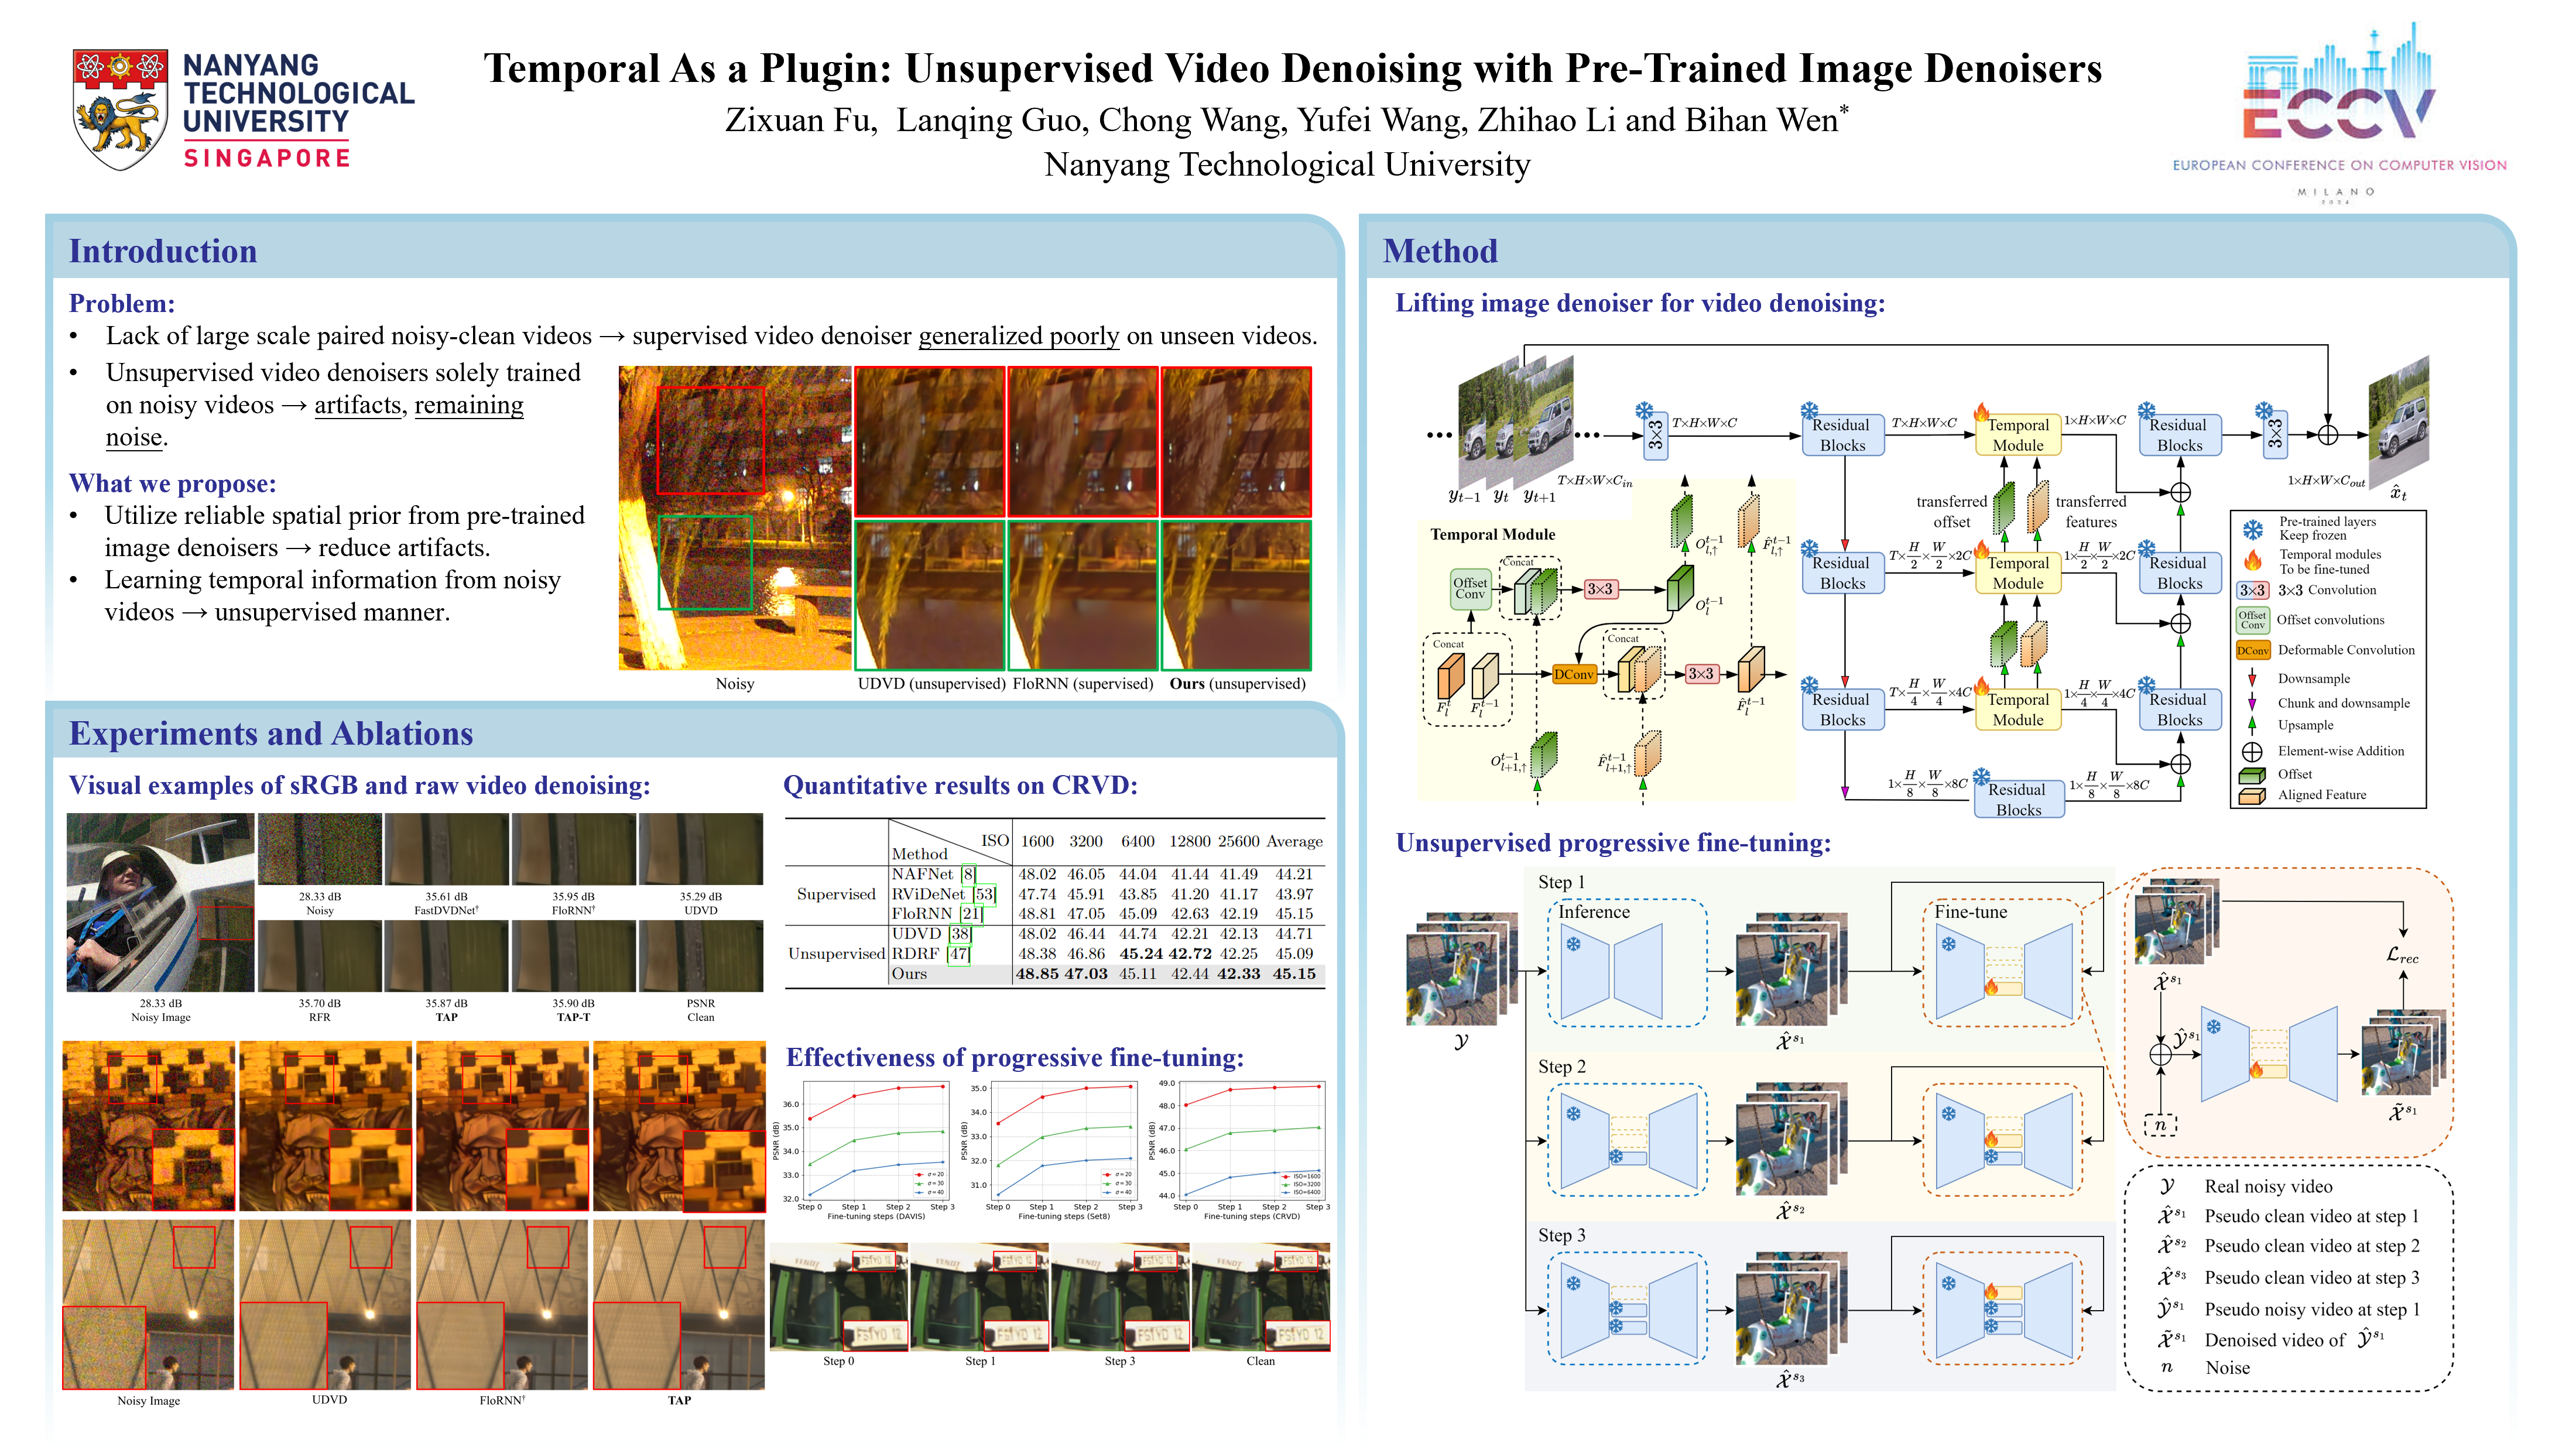
Task: Click the 'Step 3' label in fine-tuning diagram
Action: [x=1561, y=1236]
